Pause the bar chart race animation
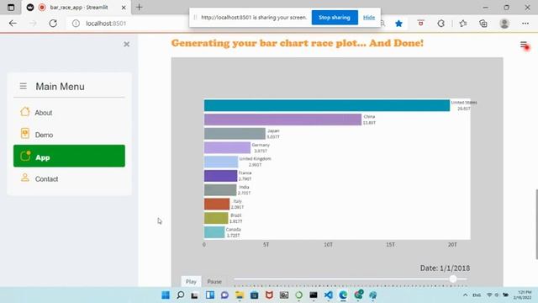 pos(214,281)
